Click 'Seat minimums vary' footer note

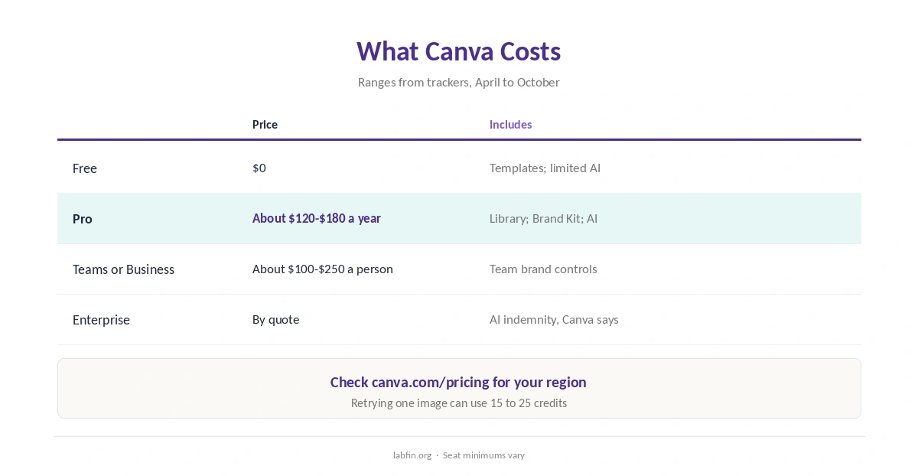(483, 455)
